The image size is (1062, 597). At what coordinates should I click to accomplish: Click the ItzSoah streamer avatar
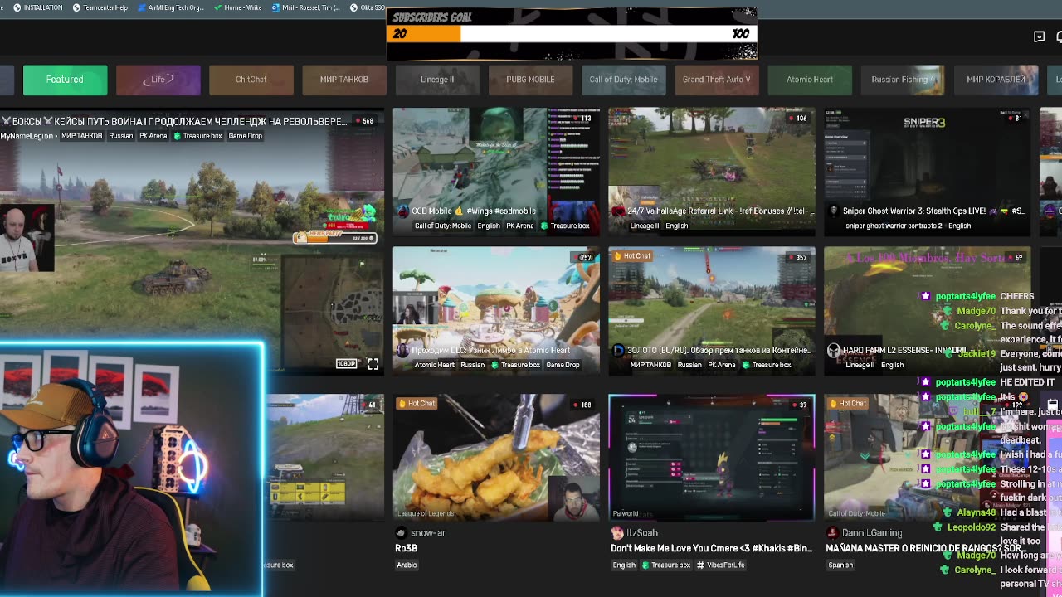(x=616, y=533)
